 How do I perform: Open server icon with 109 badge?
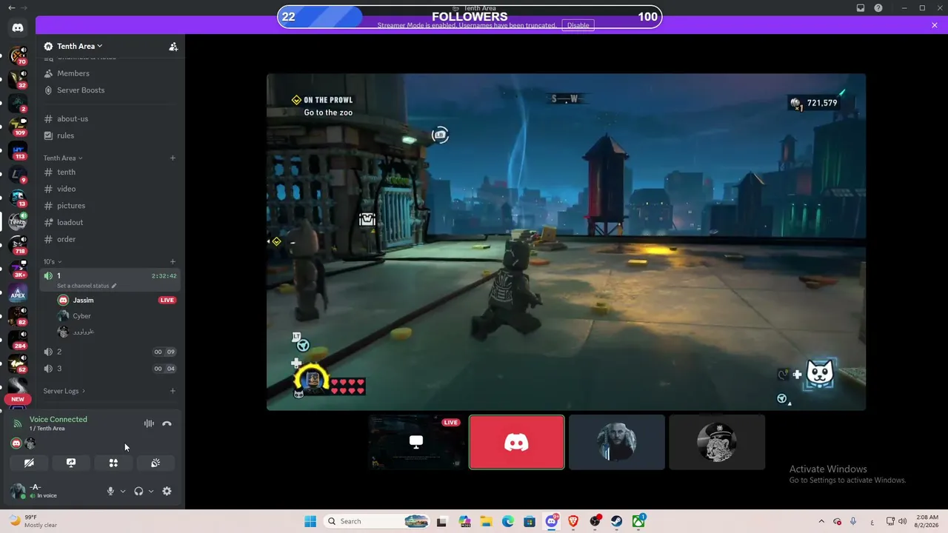click(18, 127)
